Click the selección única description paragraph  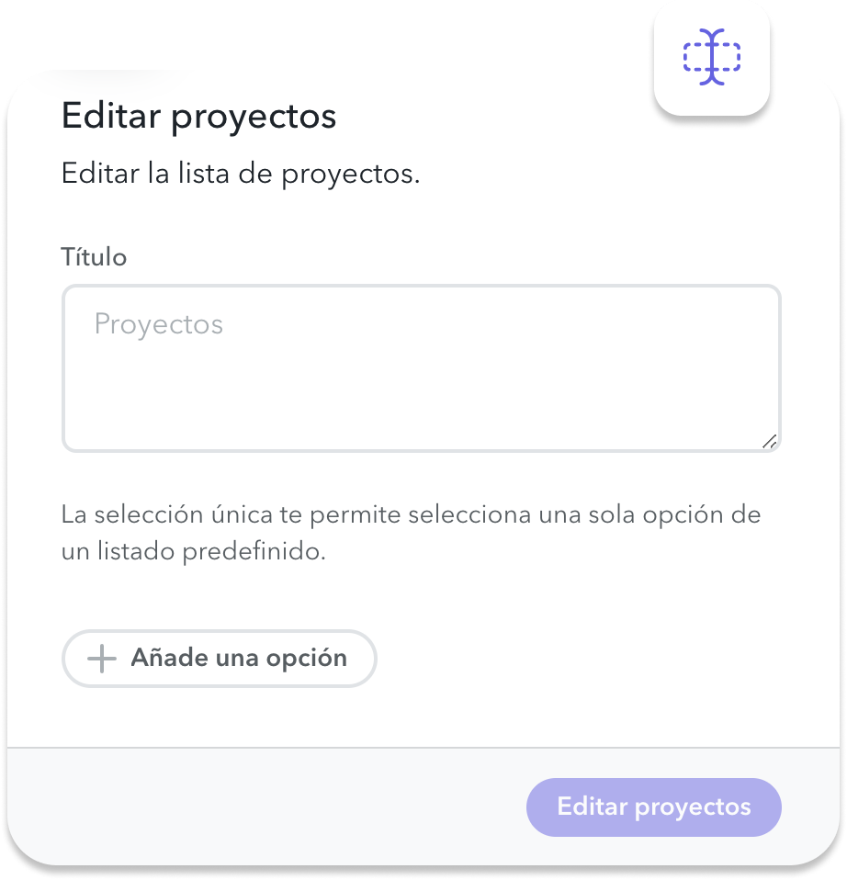coord(411,533)
